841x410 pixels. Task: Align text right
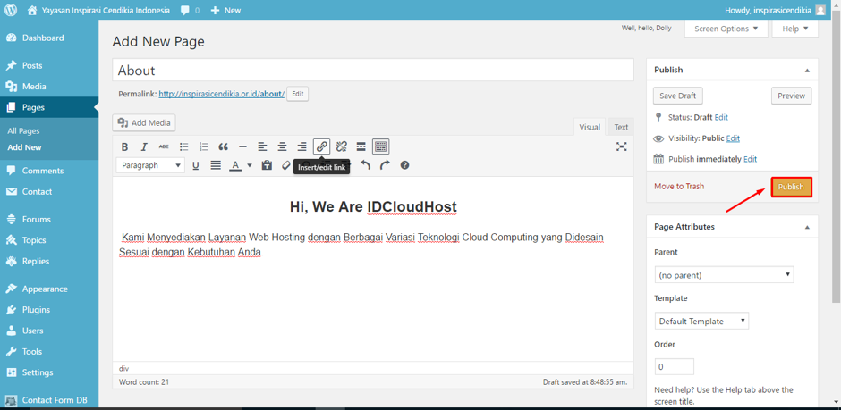[x=302, y=147]
